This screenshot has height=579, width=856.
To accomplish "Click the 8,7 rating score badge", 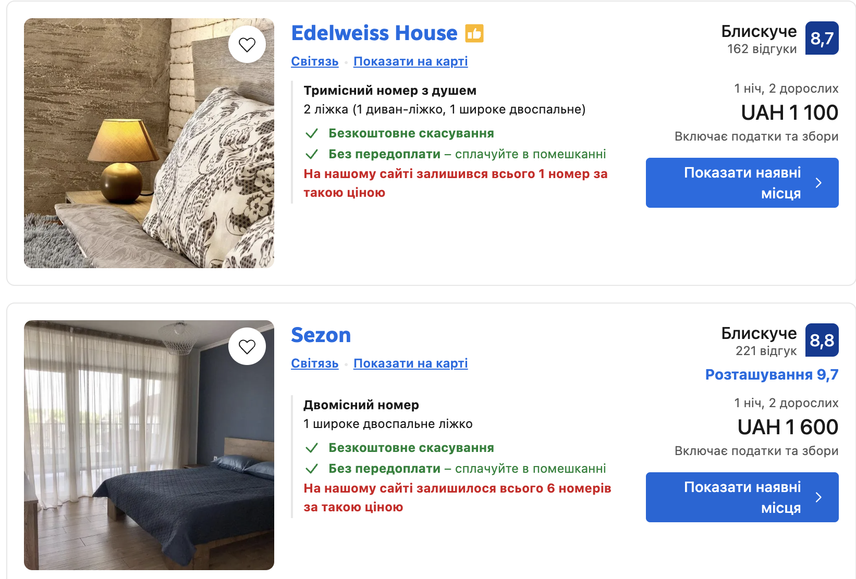I will tap(822, 38).
